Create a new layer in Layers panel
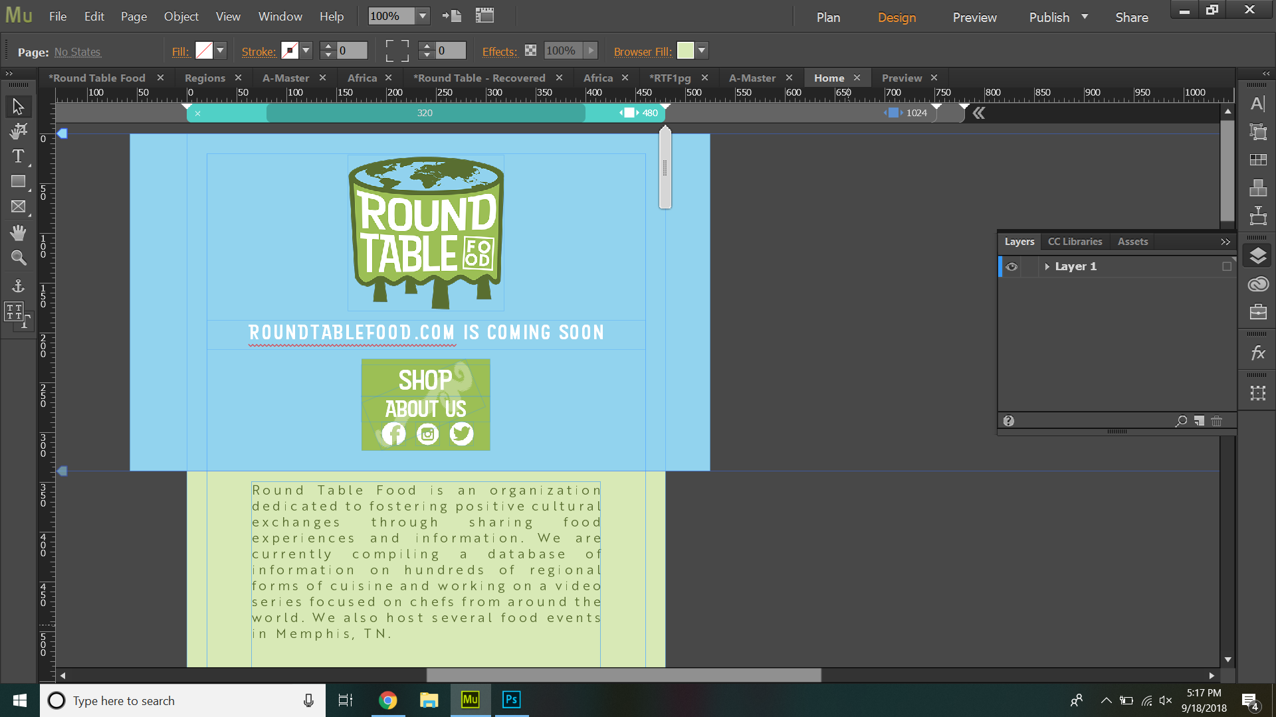Viewport: 1276px width, 717px height. click(1199, 421)
